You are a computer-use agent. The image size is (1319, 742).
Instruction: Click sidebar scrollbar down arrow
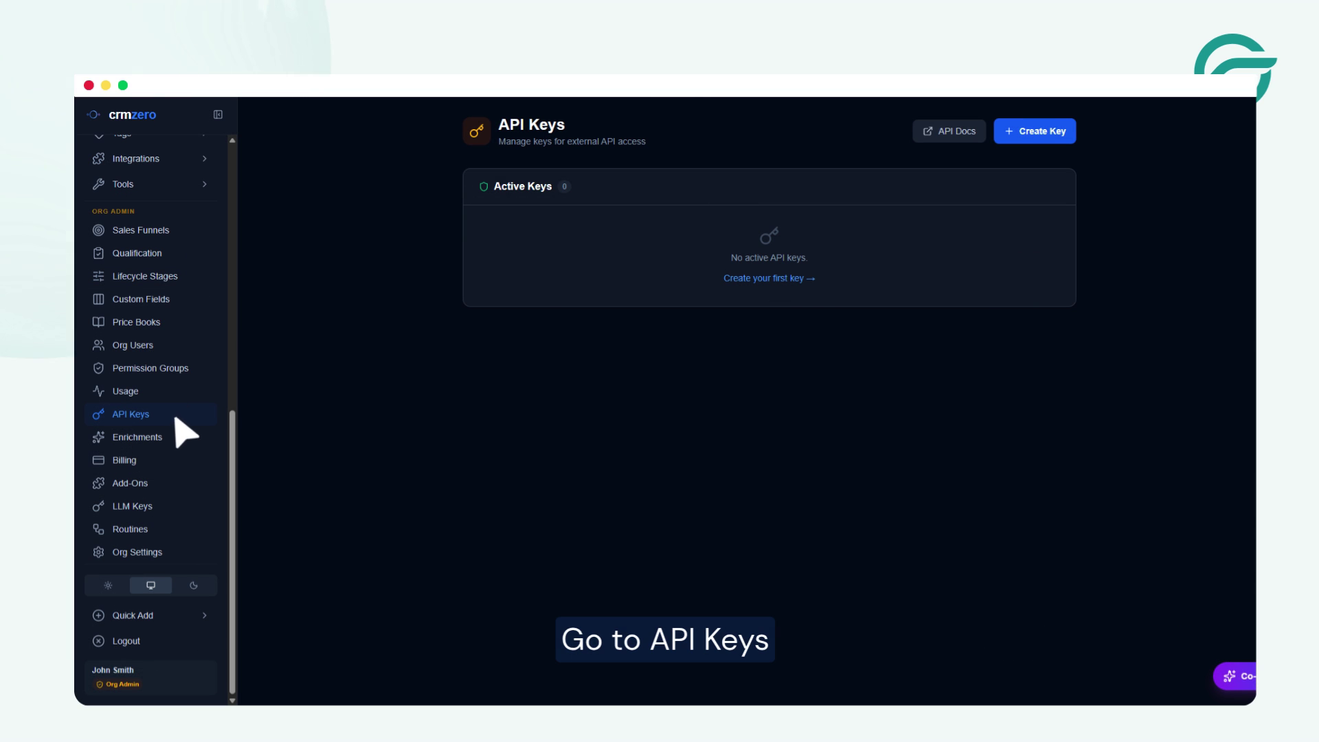coord(232,701)
